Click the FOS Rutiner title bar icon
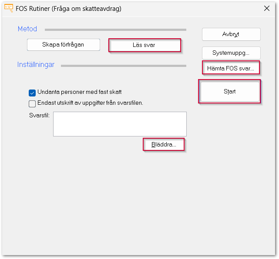 [x=8, y=8]
